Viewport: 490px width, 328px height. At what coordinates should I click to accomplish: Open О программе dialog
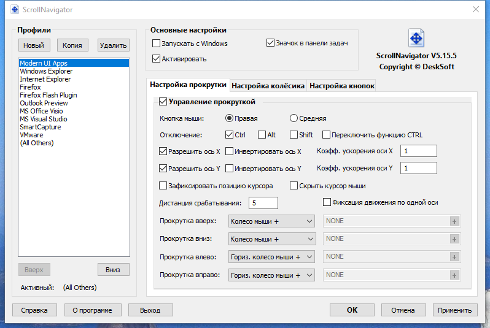pos(93,310)
